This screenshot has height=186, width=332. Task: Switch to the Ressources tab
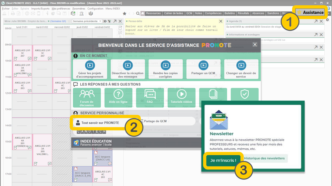pos(153,13)
